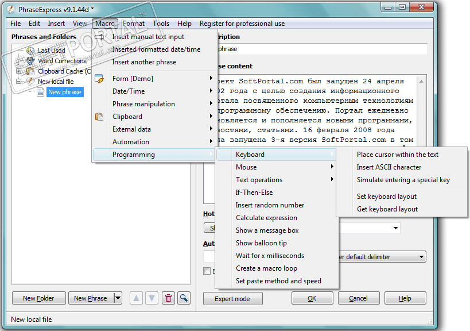Click the manual text input menu icon
Viewport: 470px width, 331px height.
(x=99, y=37)
